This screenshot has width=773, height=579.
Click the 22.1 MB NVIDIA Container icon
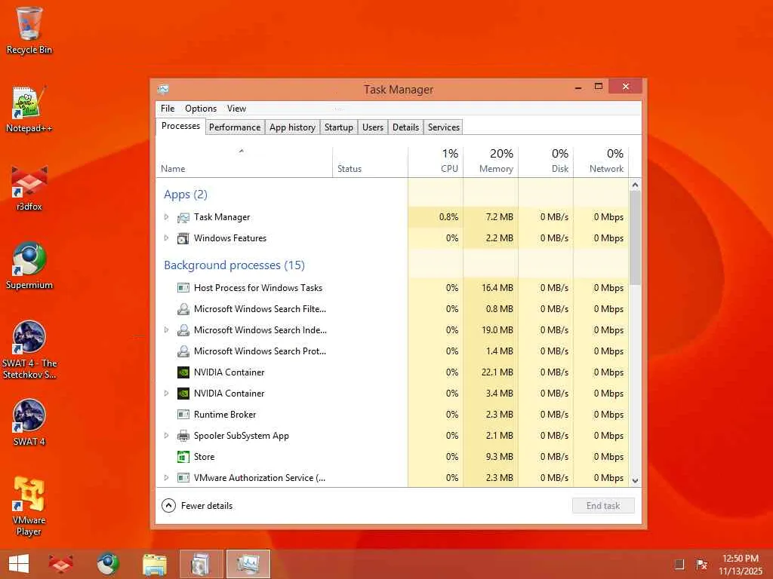pyautogui.click(x=183, y=372)
